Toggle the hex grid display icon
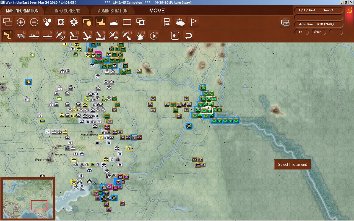This screenshot has height=221, width=354. pos(47,22)
